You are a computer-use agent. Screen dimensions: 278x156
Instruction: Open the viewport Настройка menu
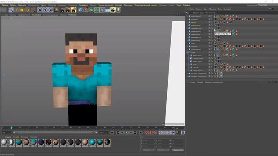click(x=36, y=15)
